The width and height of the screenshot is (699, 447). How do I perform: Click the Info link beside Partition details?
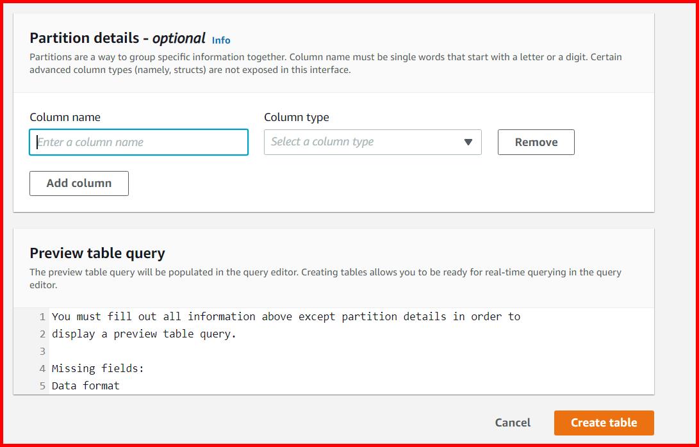(x=221, y=40)
